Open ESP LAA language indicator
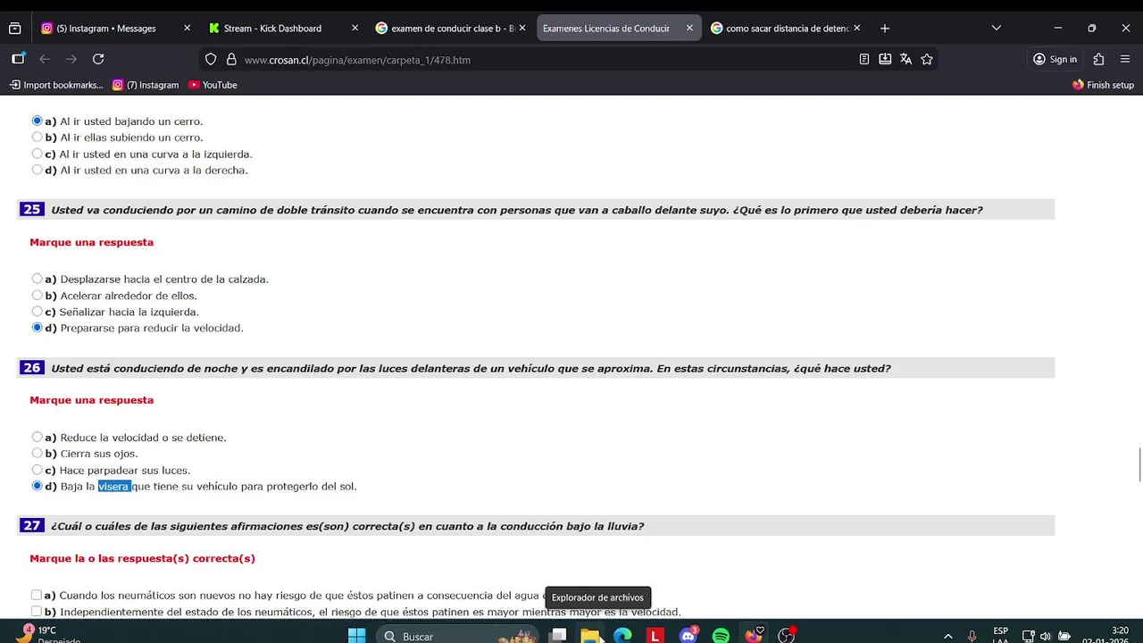The width and height of the screenshot is (1143, 643). (1001, 636)
